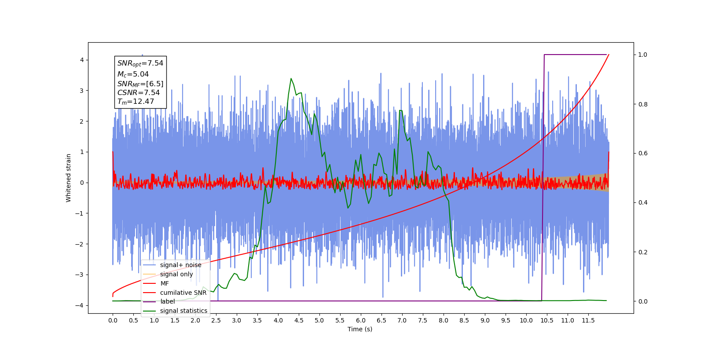Click the left y-axis tick label 4

(x=82, y=60)
